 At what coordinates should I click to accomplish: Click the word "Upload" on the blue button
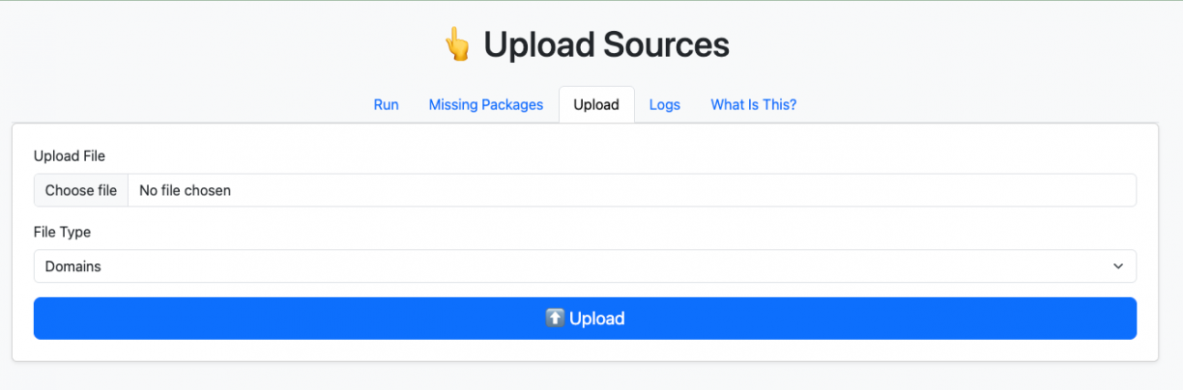[597, 319]
